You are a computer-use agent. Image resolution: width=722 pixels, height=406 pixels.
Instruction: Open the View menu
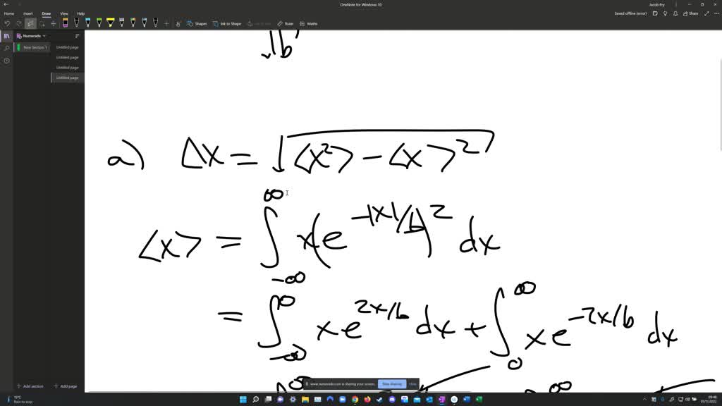click(63, 13)
